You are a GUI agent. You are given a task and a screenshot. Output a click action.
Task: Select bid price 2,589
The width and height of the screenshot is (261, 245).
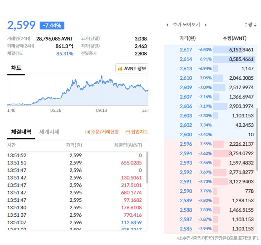(x=186, y=201)
